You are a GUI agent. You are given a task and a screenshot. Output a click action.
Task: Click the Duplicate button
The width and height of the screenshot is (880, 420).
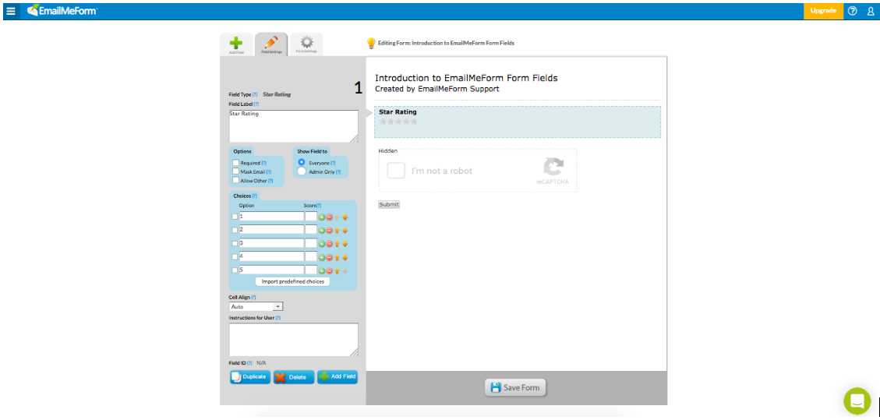pyautogui.click(x=250, y=377)
